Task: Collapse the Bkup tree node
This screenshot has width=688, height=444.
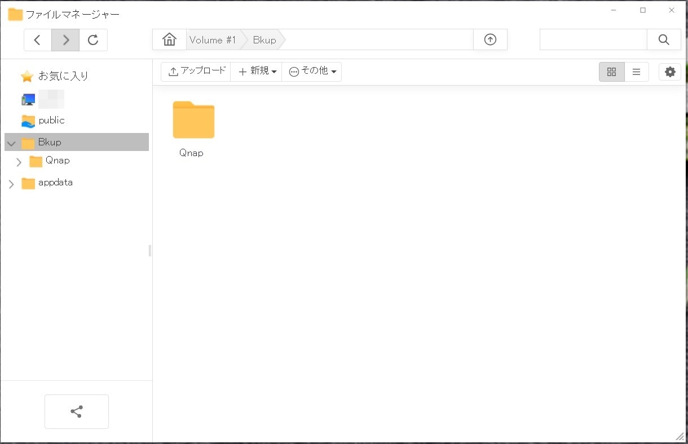Action: pyautogui.click(x=11, y=144)
